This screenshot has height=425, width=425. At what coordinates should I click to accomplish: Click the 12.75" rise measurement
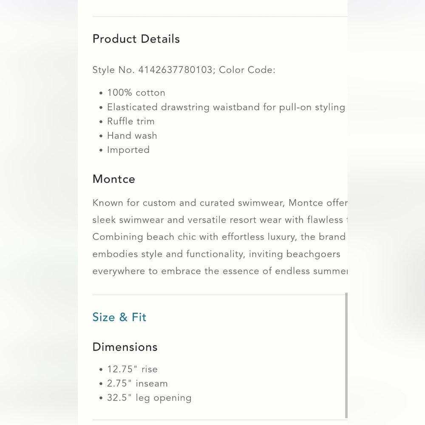pos(132,369)
